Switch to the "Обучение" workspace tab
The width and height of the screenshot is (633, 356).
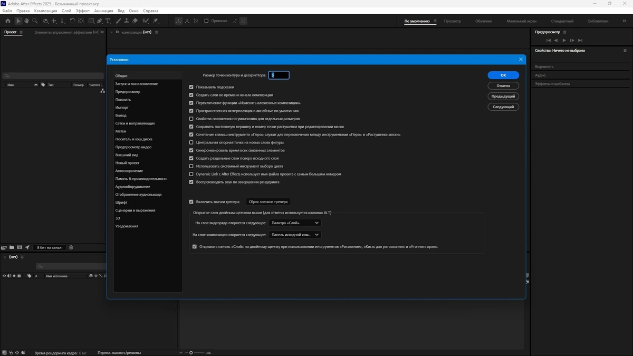click(x=484, y=21)
